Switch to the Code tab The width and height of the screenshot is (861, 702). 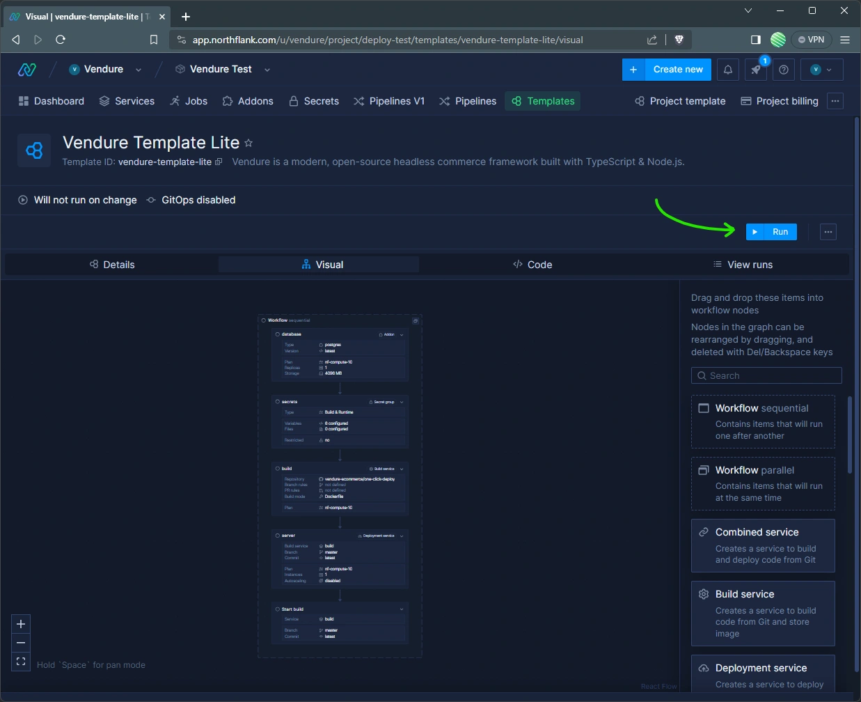(x=532, y=265)
